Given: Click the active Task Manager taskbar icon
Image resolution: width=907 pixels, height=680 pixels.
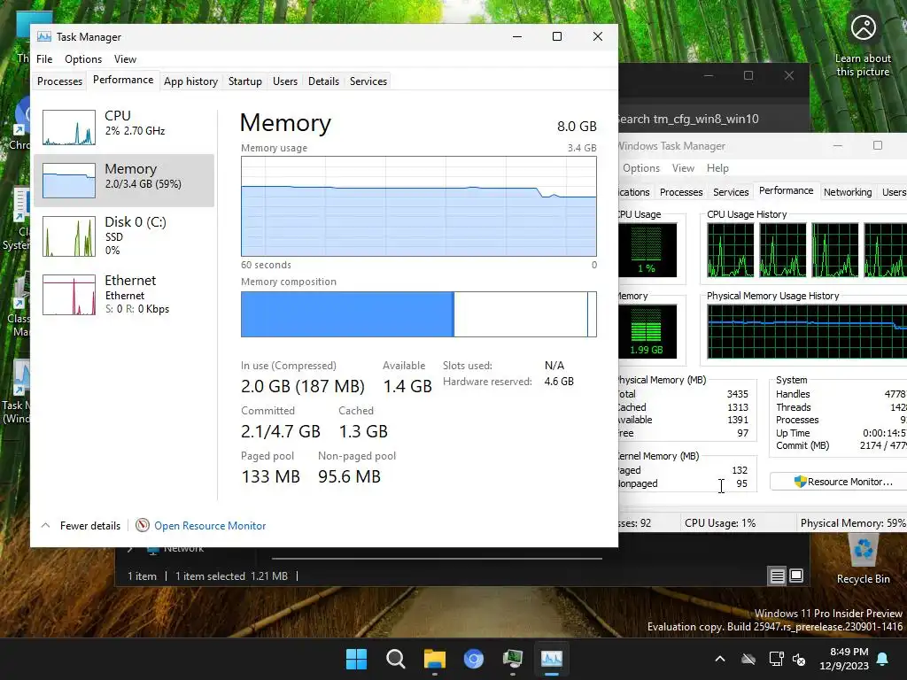Looking at the screenshot, I should pos(551,659).
